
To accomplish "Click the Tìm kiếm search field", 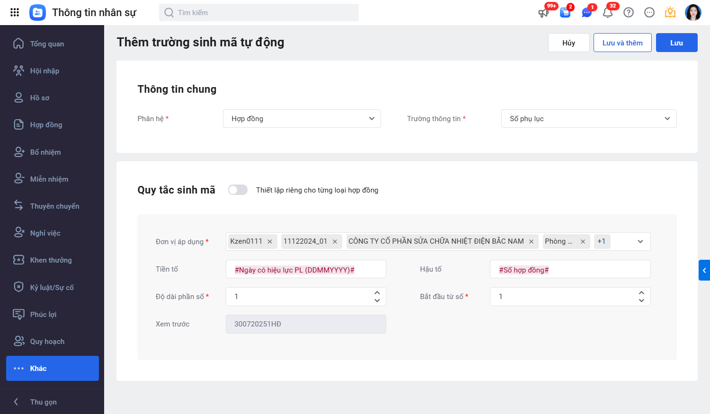I will (x=259, y=13).
